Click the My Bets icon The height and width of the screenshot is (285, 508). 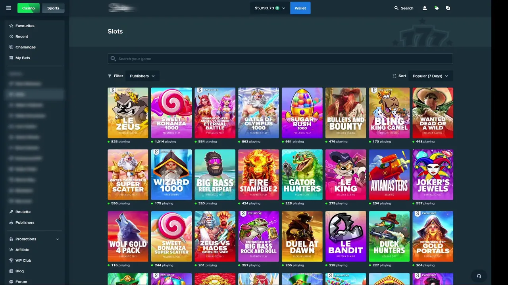[12, 58]
